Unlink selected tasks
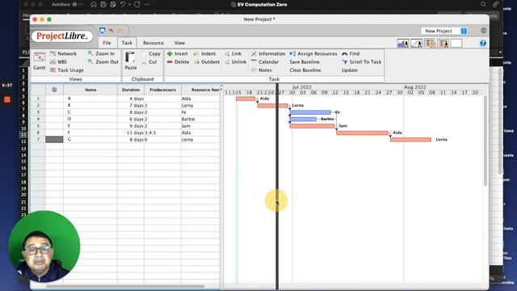The image size is (517, 291). (x=235, y=61)
